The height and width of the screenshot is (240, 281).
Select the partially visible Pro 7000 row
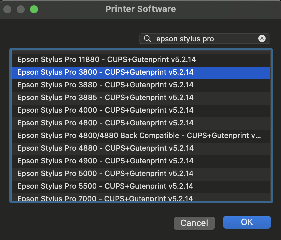(141, 197)
